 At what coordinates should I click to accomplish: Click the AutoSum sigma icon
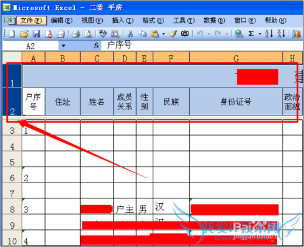point(251,33)
